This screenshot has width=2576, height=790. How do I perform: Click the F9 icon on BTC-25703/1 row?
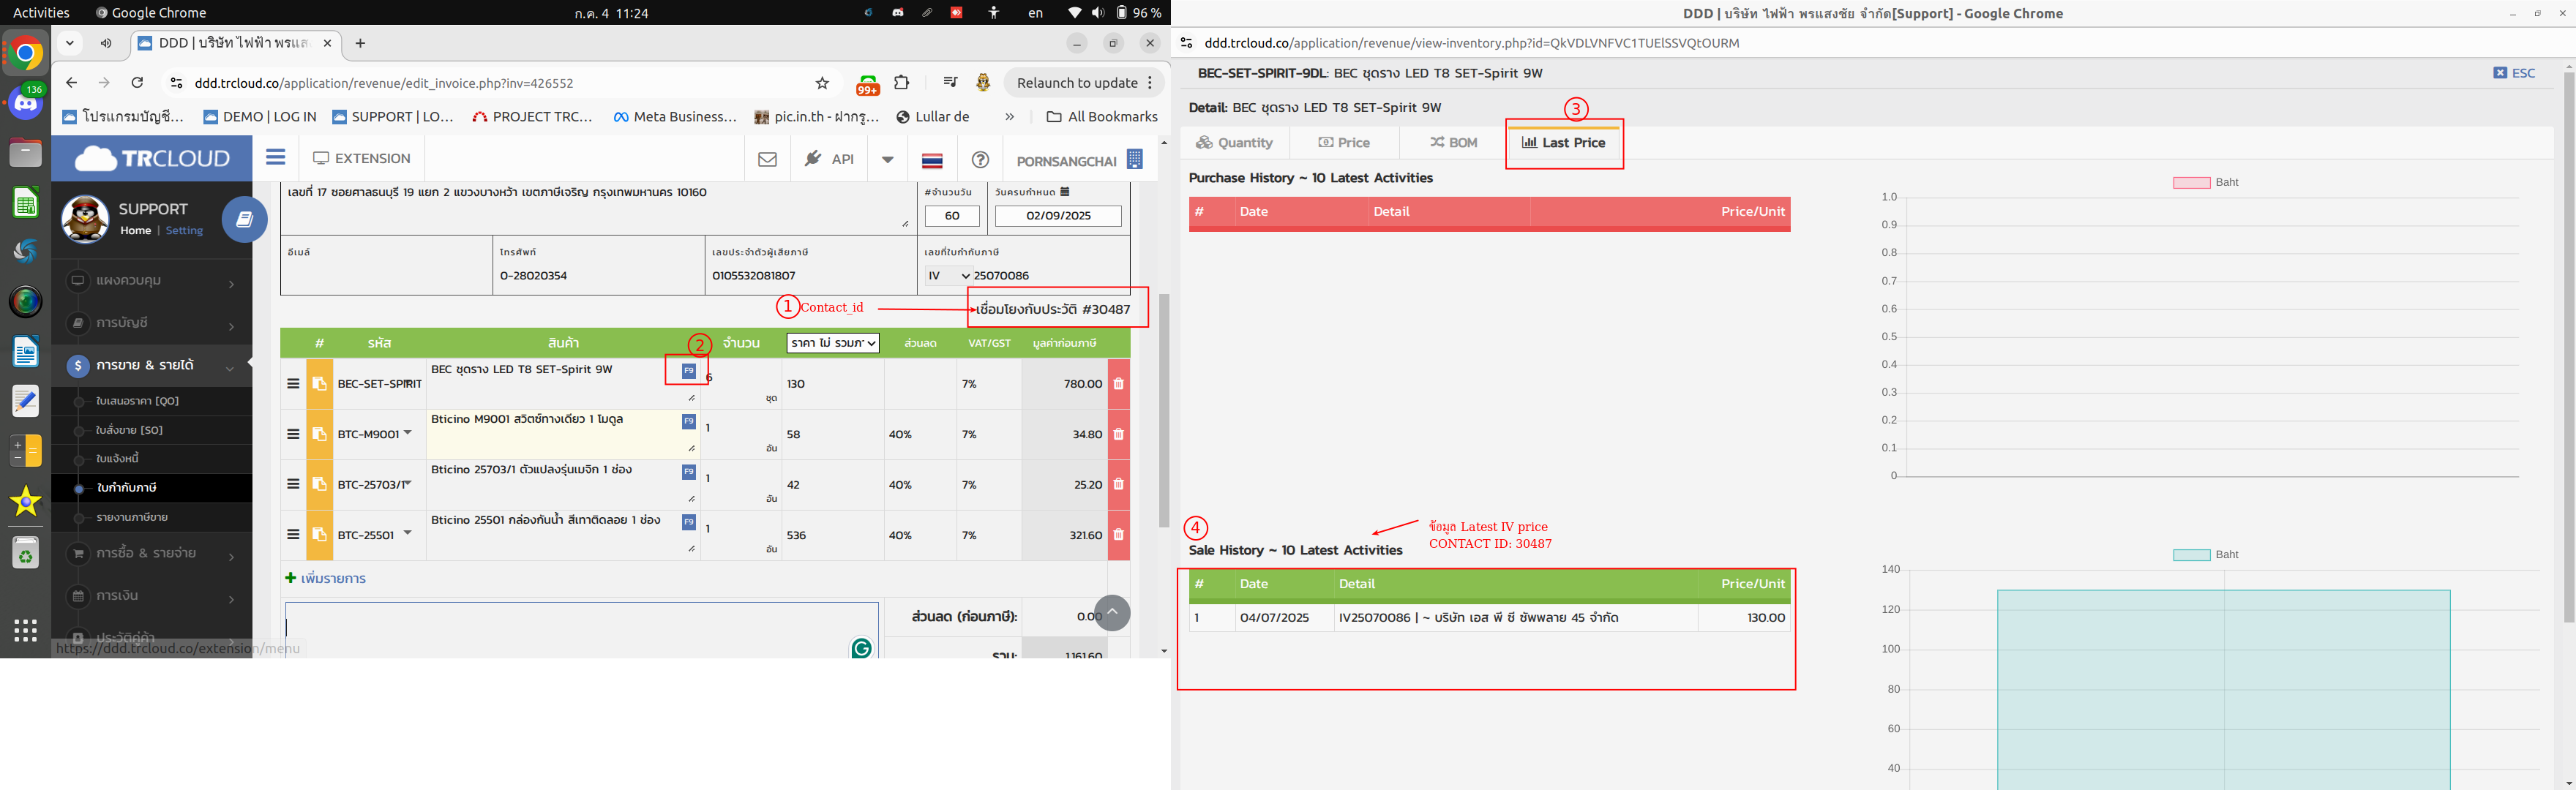(688, 472)
